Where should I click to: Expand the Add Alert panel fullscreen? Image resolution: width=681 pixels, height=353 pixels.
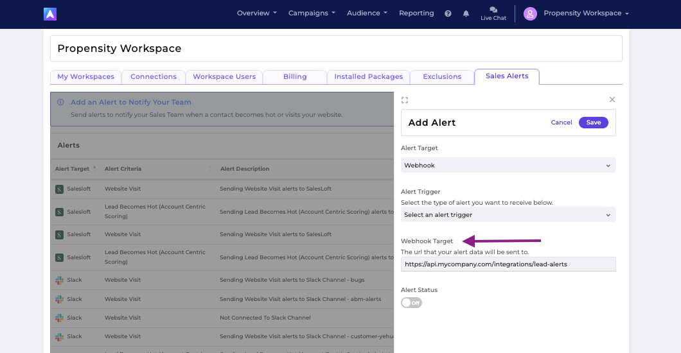pos(404,100)
